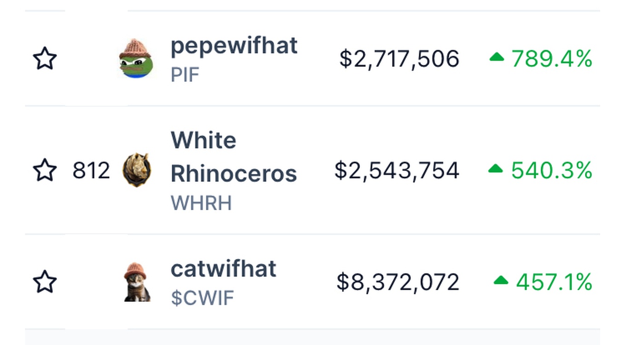This screenshot has height=345, width=626.
Task: Toggle the star for White Rhinoceros
Action: point(45,170)
